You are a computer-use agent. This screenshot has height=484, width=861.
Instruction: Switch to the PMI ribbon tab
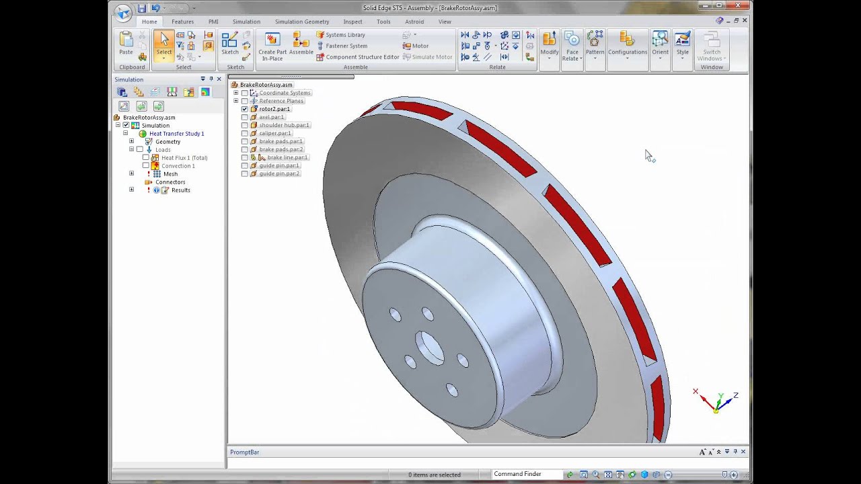(213, 22)
